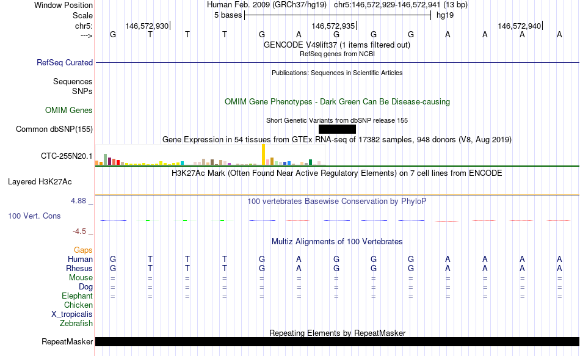Click the hg19 label beside the scale bar
Screen dimensions: 580x356
pos(445,15)
